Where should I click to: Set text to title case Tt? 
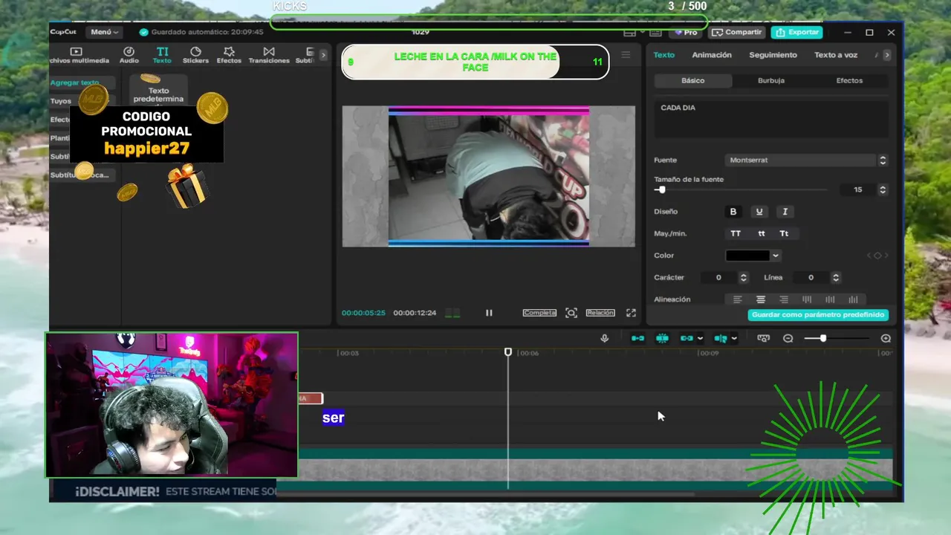coord(784,233)
